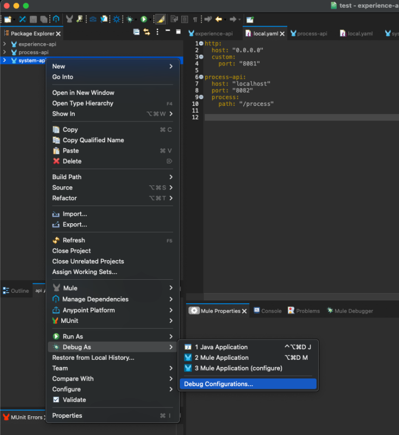
Task: Select Collapse All in Package Explorer toolbar
Action: click(136, 32)
